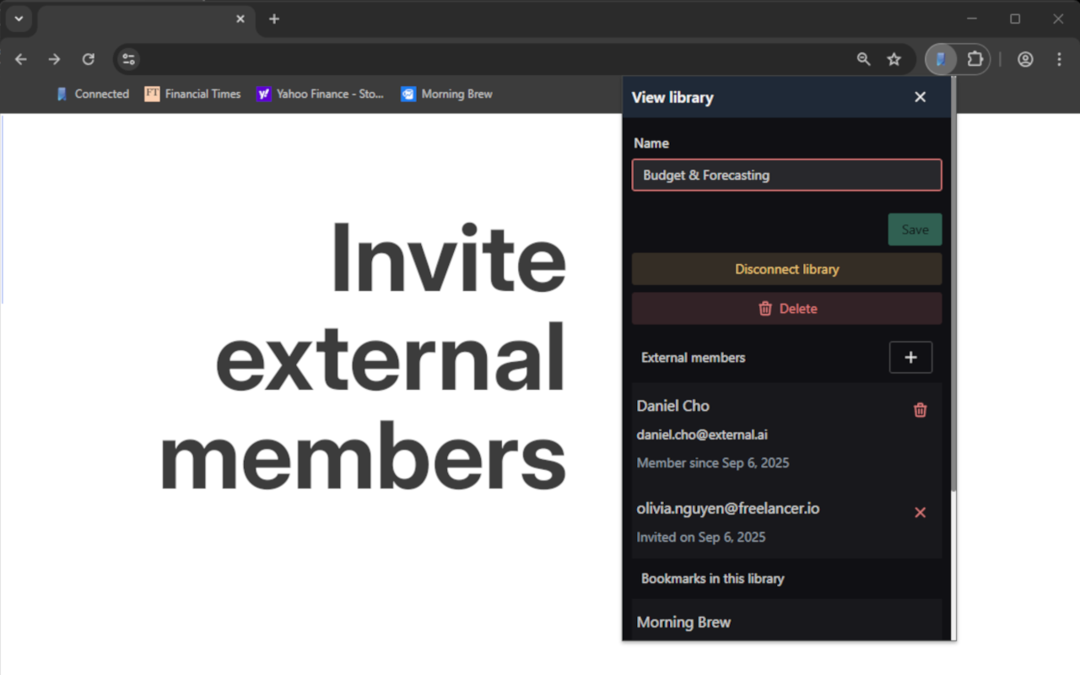The height and width of the screenshot is (675, 1080).
Task: Click the zoom magnifier icon in address bar
Action: pyautogui.click(x=863, y=59)
